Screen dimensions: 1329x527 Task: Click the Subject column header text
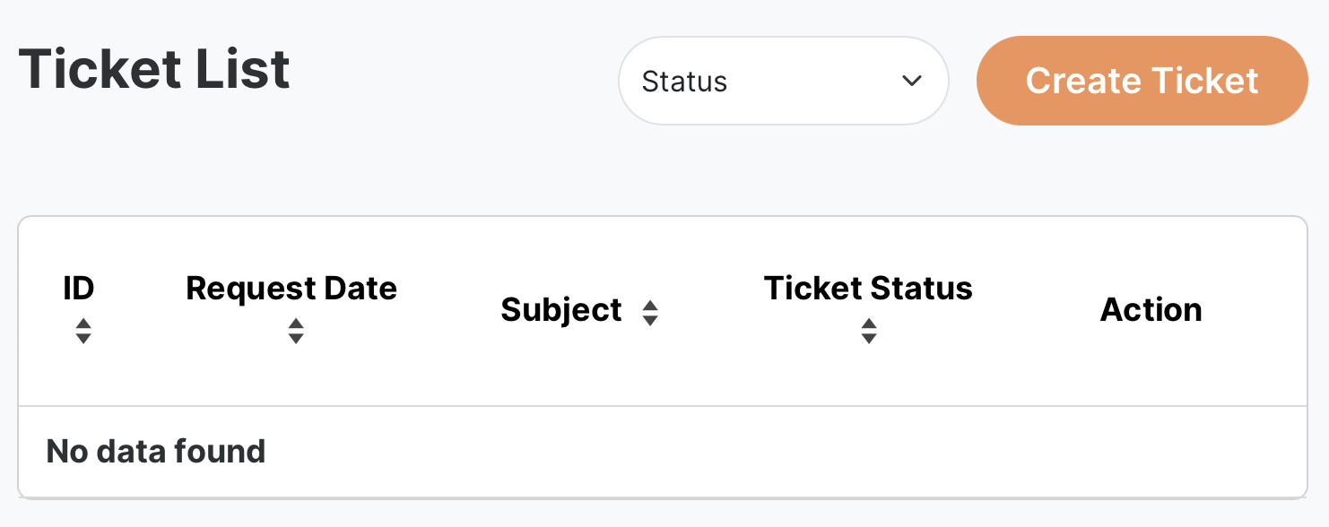click(x=561, y=310)
